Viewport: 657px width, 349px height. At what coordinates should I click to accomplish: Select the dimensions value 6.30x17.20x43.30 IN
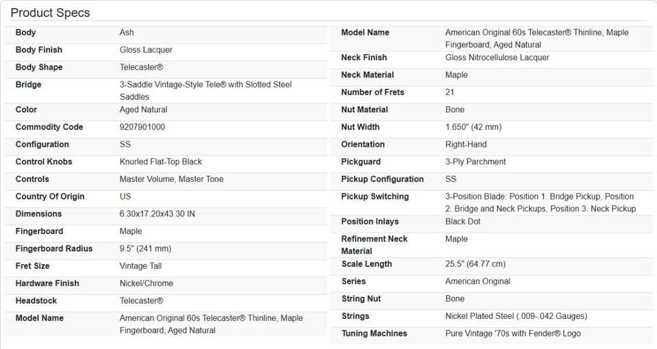(157, 214)
